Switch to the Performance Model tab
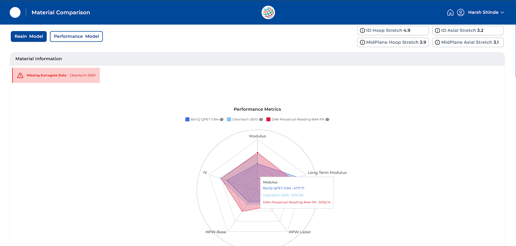Image resolution: width=516 pixels, height=246 pixels. (x=76, y=36)
